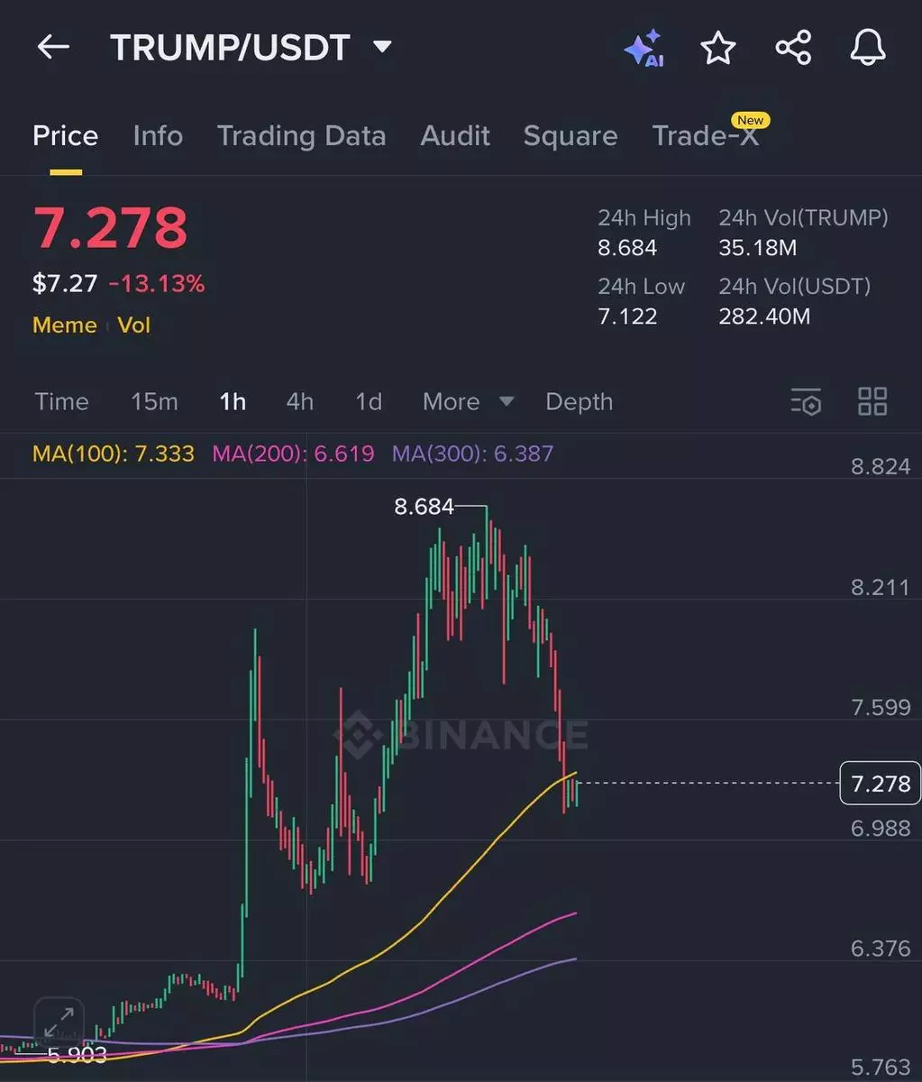
Task: Select the 4h chart interval
Action: (300, 402)
